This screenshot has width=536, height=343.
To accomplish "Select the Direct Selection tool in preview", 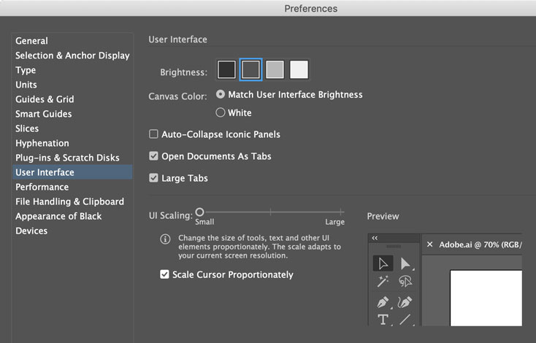I will (405, 263).
